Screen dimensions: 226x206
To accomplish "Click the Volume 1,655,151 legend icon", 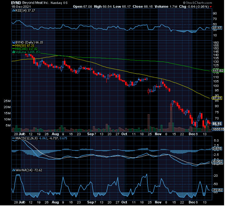I will pyautogui.click(x=14, y=52).
